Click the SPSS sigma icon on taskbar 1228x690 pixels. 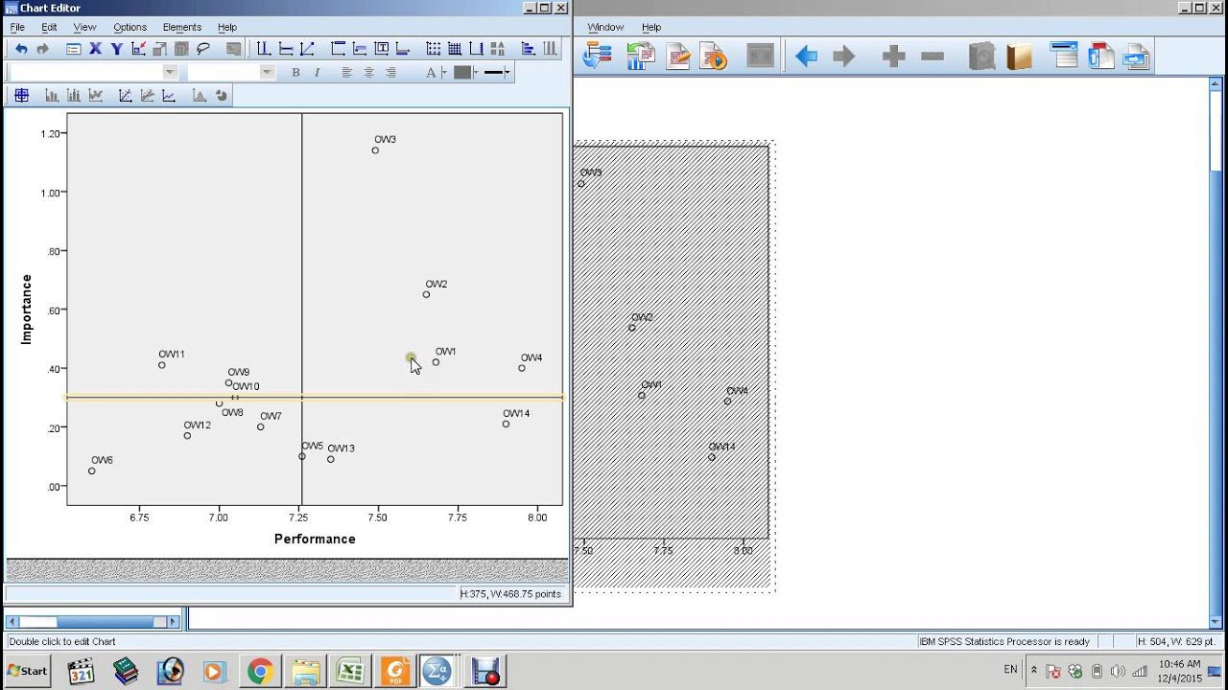437,672
